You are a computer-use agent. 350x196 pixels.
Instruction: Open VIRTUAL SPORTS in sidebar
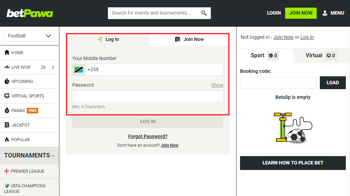29,96
